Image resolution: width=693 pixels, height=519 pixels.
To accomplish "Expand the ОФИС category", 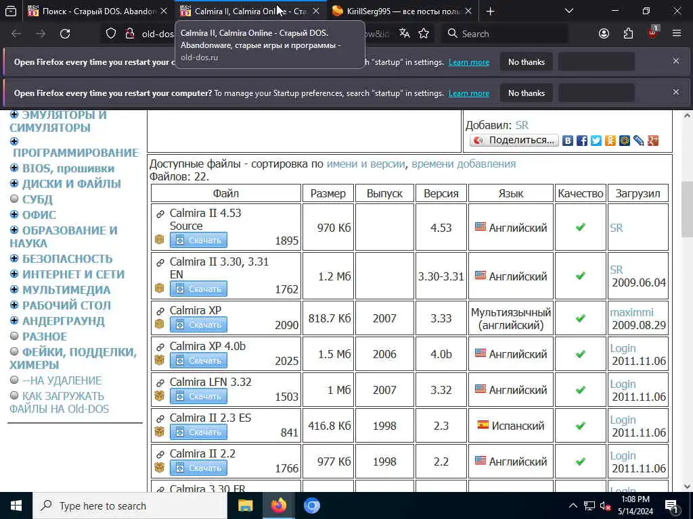I will (x=14, y=214).
